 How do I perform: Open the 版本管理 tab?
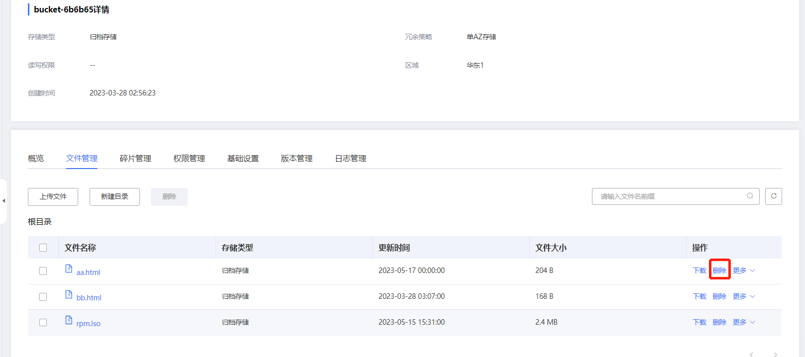point(297,159)
